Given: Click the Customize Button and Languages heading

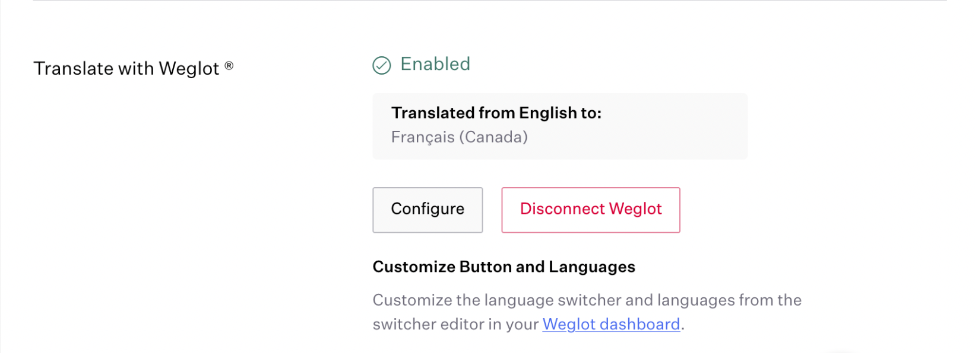Looking at the screenshot, I should point(504,267).
